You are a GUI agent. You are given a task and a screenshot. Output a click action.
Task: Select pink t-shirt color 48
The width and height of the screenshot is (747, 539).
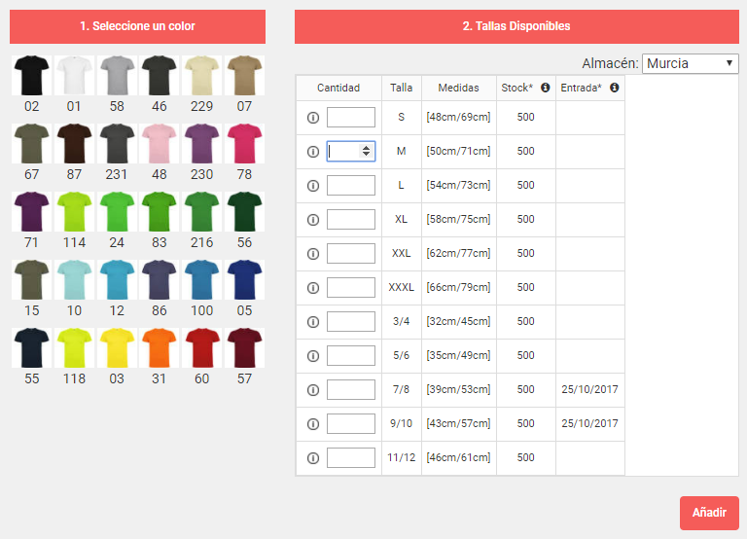click(x=160, y=143)
